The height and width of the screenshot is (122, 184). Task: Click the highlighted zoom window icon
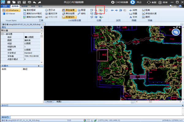coord(100,10)
